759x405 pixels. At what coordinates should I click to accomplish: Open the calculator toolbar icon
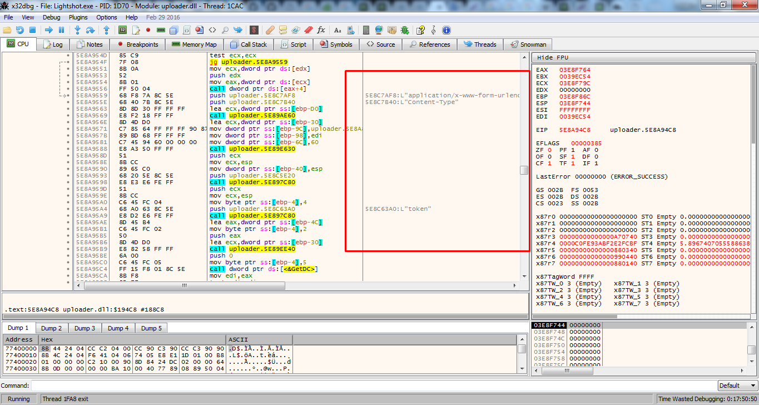tap(366, 30)
